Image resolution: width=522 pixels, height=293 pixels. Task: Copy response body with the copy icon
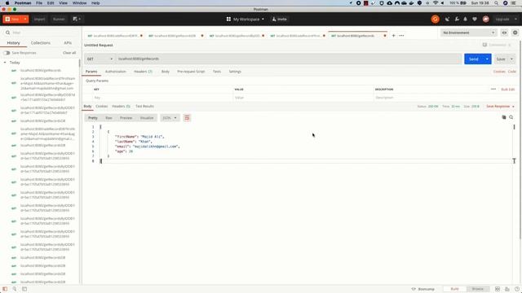(504, 117)
